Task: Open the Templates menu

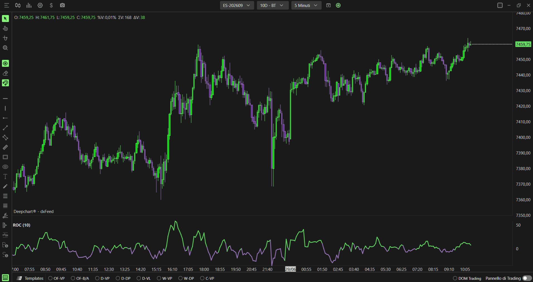Action: pyautogui.click(x=30, y=278)
